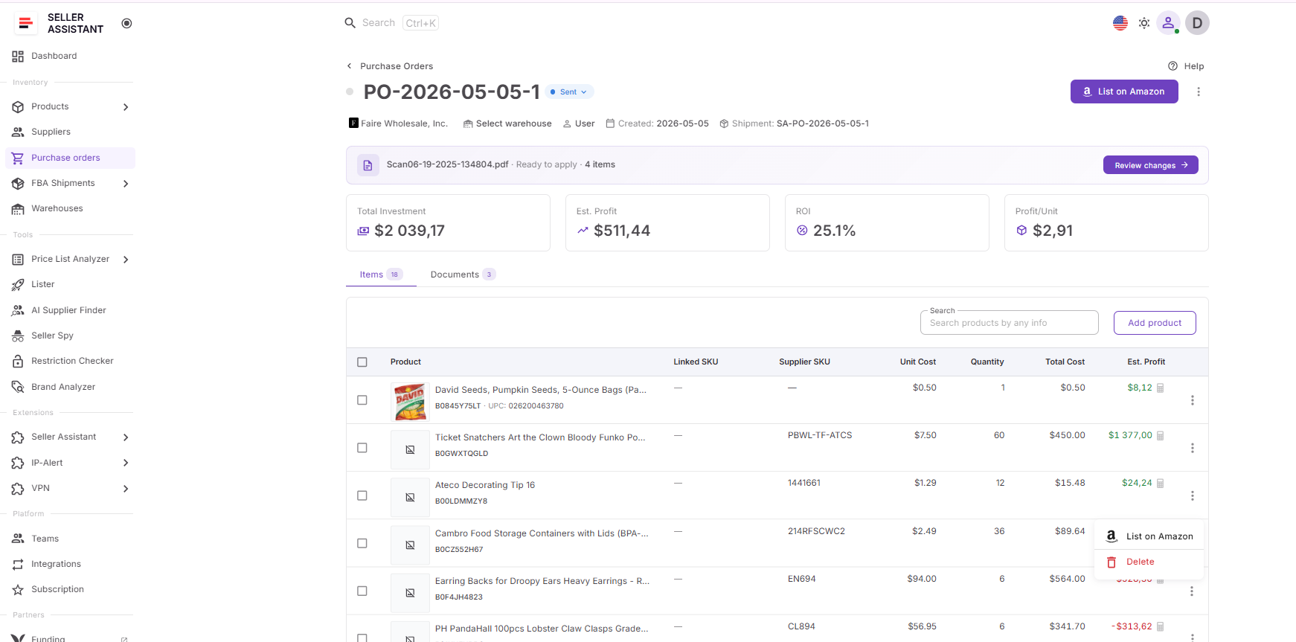Click the search products by any info field
The image size is (1296, 642).
tap(1010, 323)
